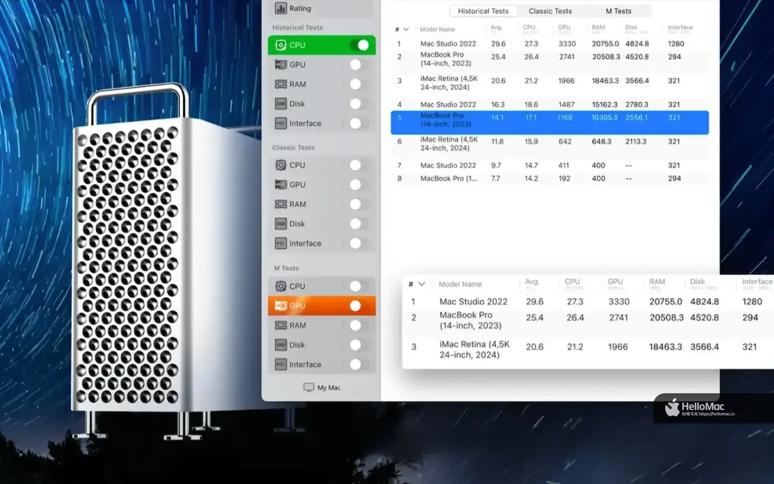Click the 2780.3 Disk value

point(637,105)
